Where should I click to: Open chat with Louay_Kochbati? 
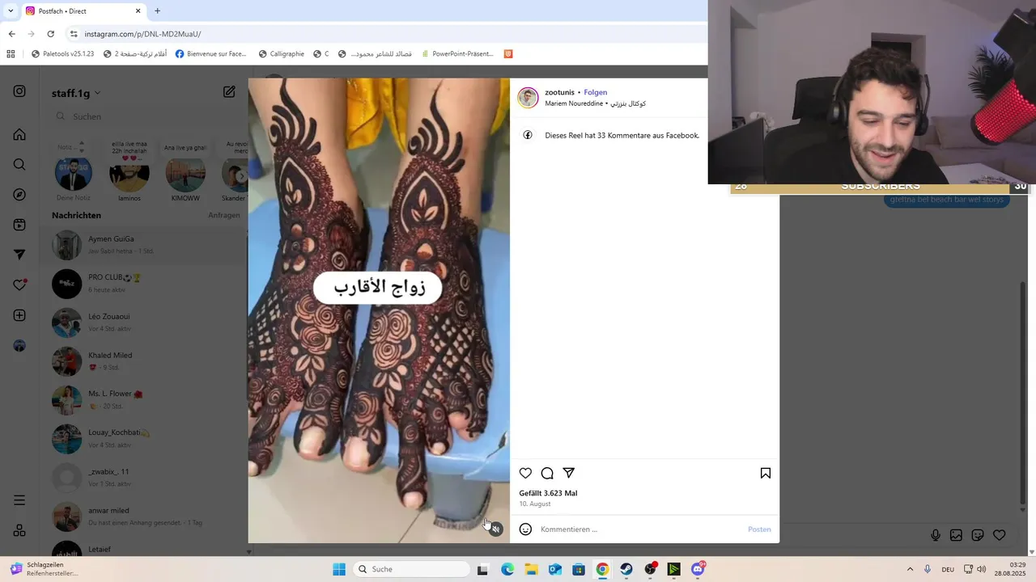(143, 439)
